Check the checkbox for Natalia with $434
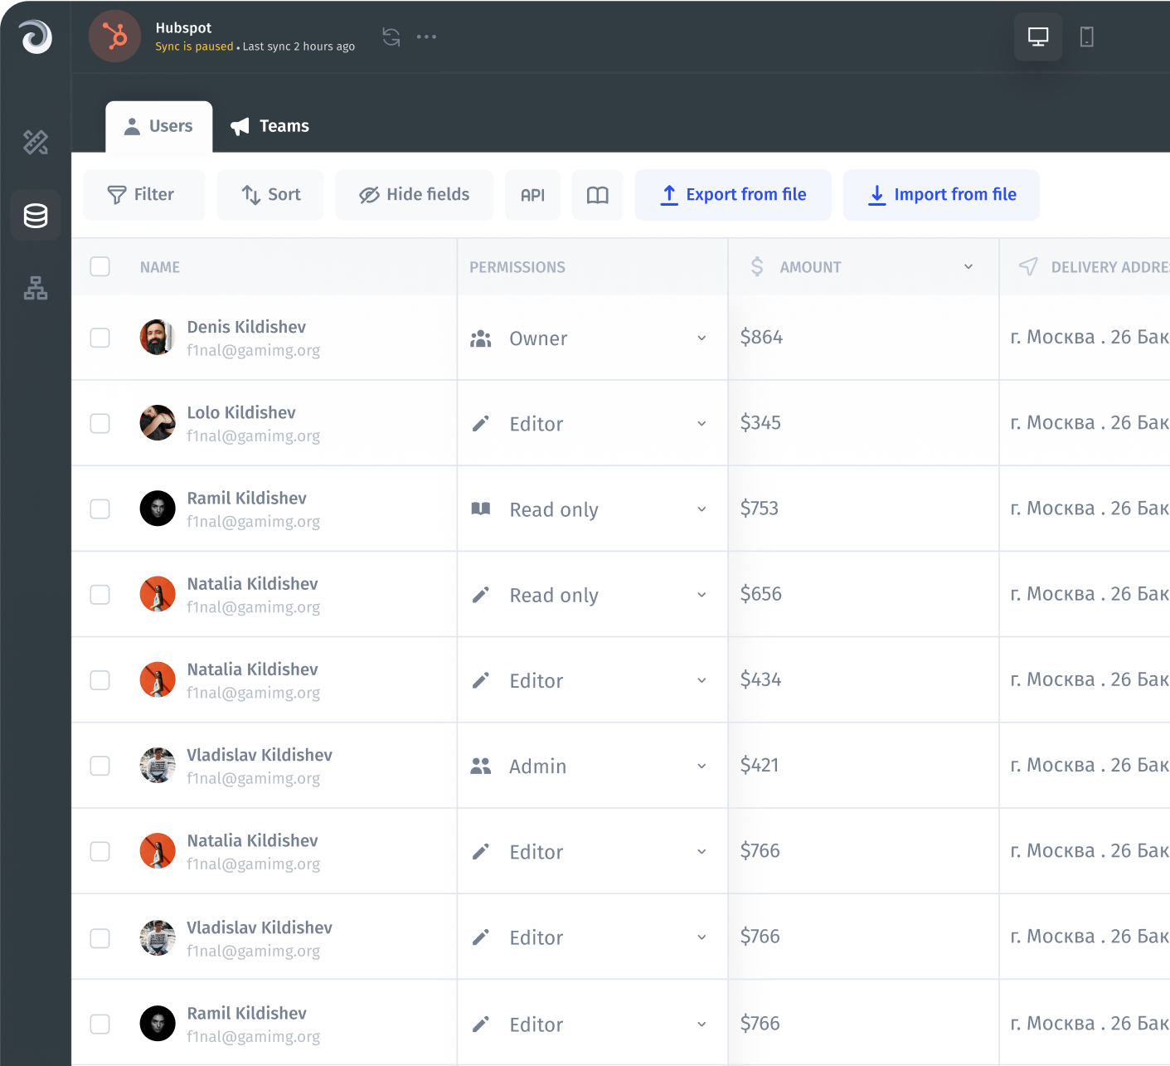 point(100,680)
